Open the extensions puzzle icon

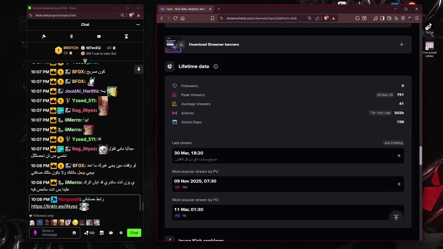358,18
